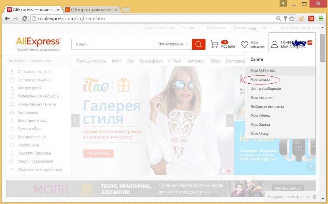This screenshot has height=204, width=328.
Task: Expand the 'Все категории' dropdown
Action: (173, 44)
